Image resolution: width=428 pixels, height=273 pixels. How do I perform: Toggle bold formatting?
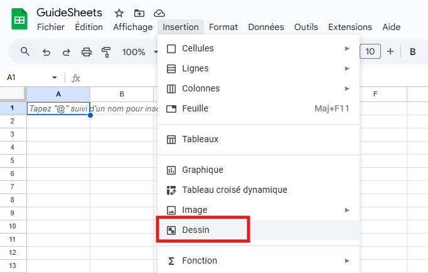[x=413, y=51]
